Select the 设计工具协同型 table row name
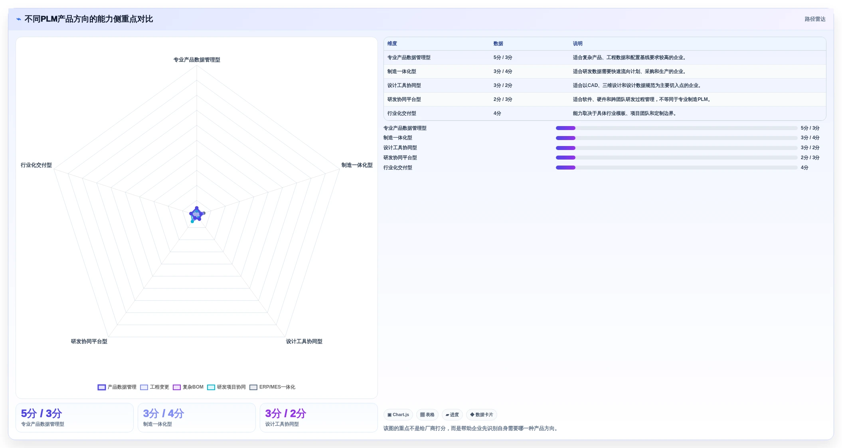The height and width of the screenshot is (448, 842). pyautogui.click(x=404, y=85)
